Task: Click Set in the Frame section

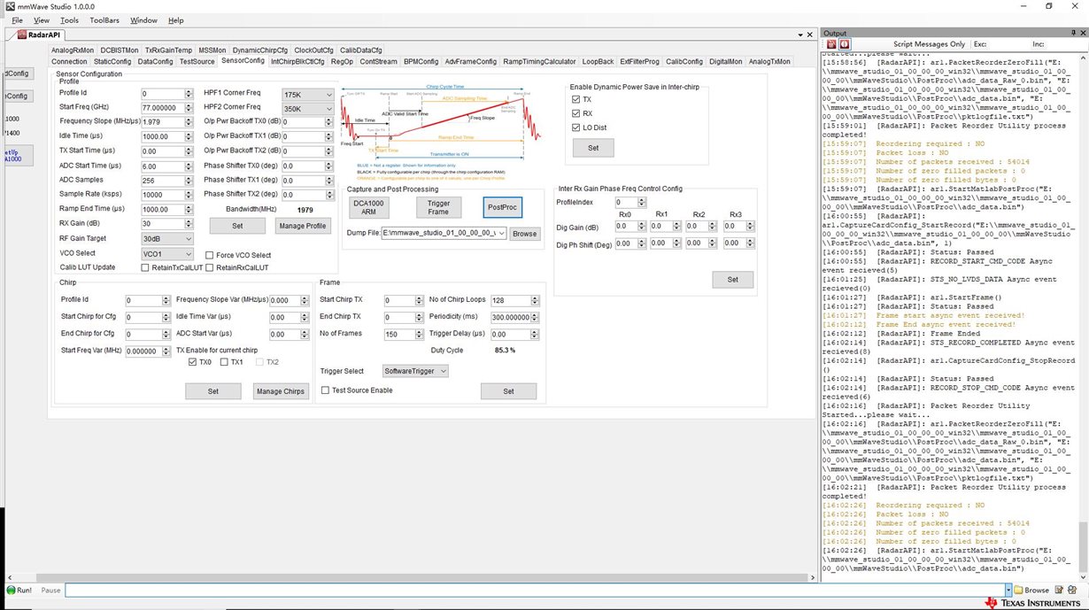Action: (508, 391)
